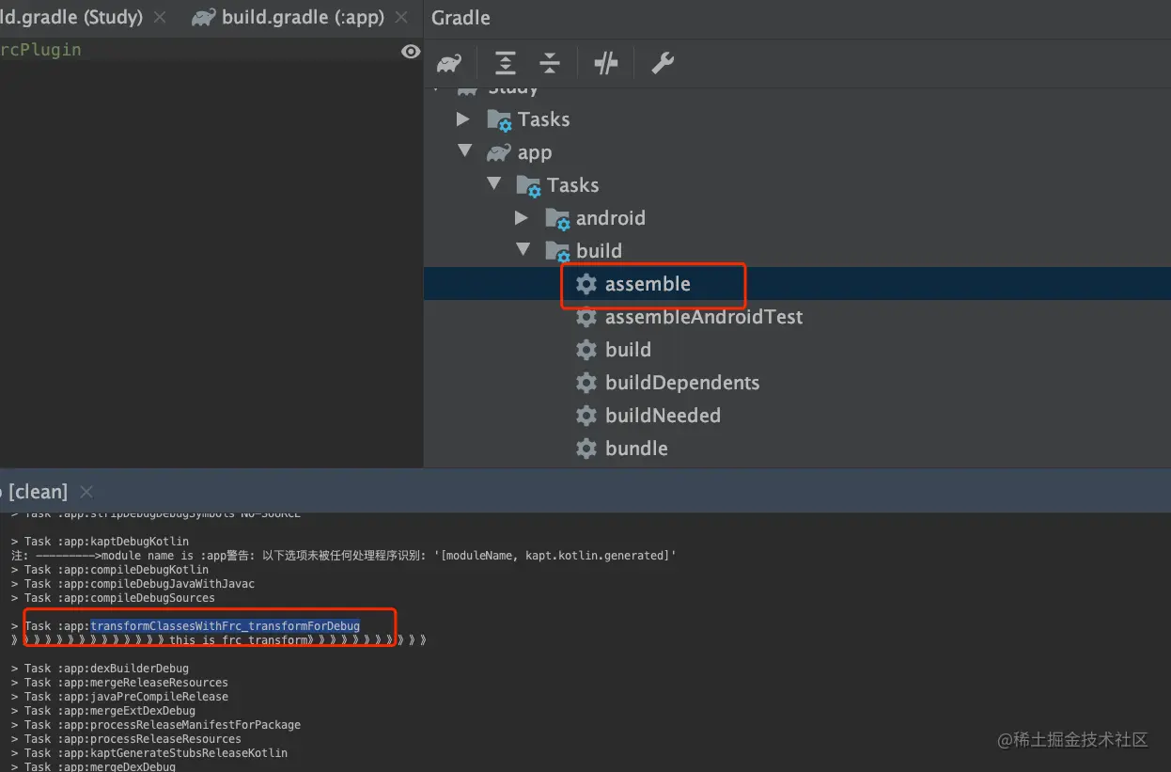The width and height of the screenshot is (1171, 772).
Task: Click the :app:compileDebugSources log line
Action: point(113,598)
